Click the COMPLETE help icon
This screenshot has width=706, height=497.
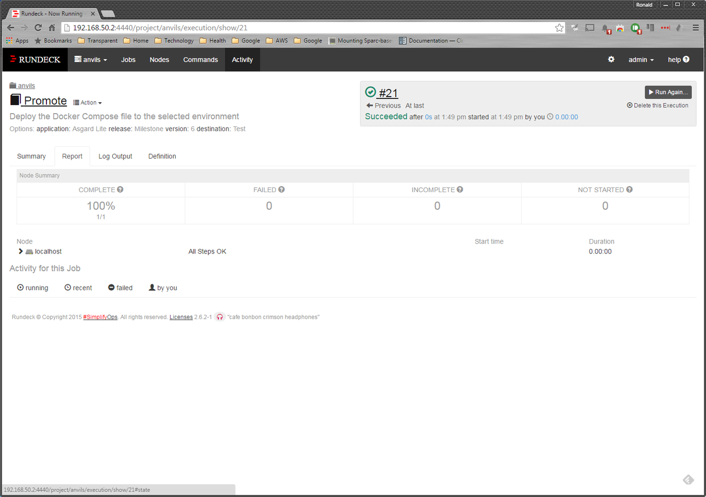(120, 189)
